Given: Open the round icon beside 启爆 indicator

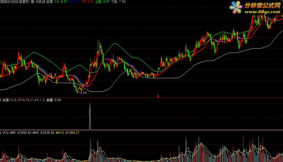Looking at the screenshot, I should click(1, 100).
